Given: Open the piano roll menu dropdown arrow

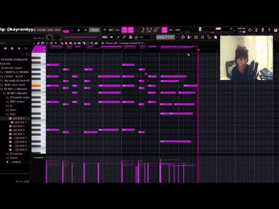Looking at the screenshot, I should tap(34, 43).
